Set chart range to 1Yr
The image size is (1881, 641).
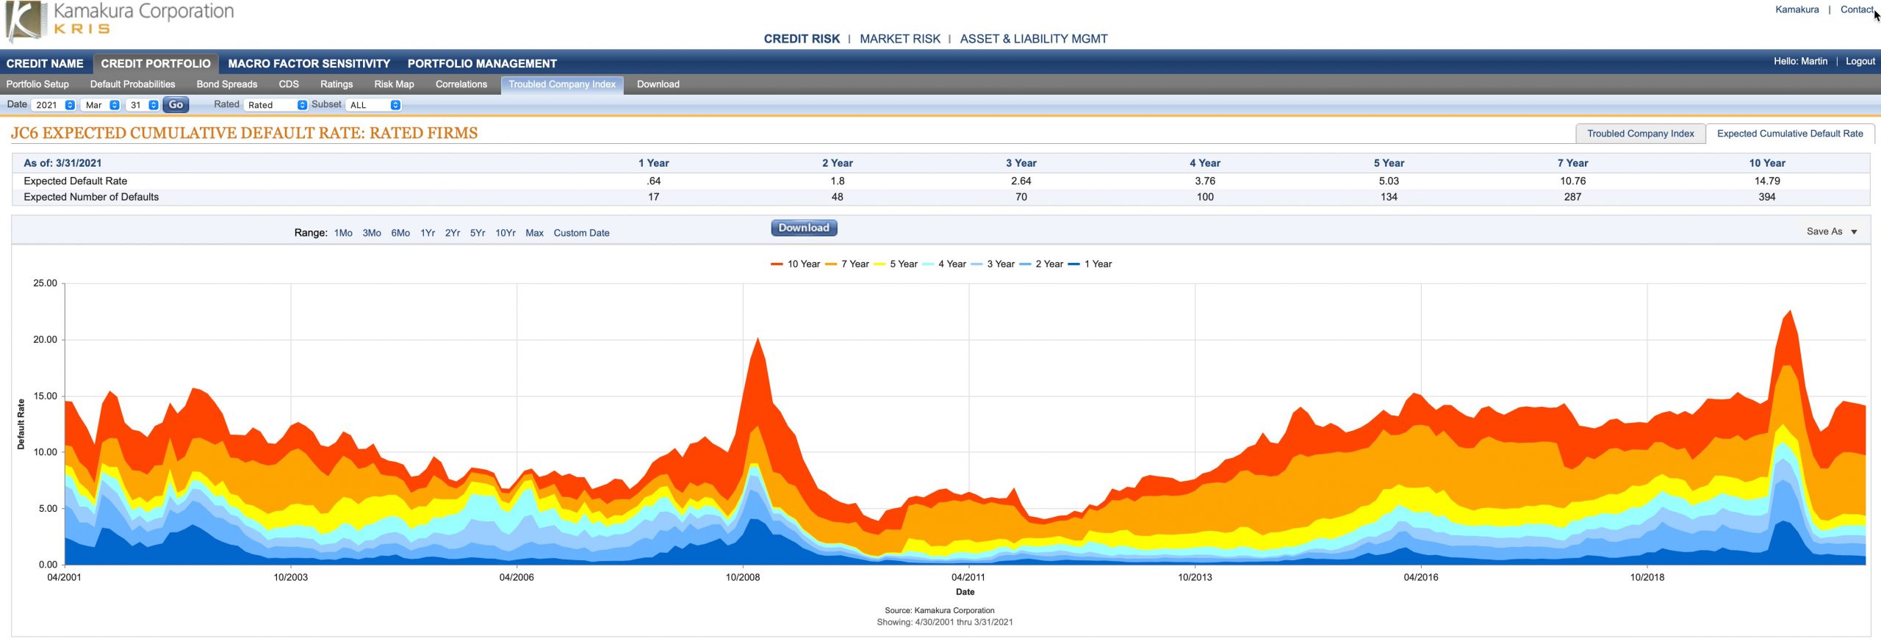[428, 233]
